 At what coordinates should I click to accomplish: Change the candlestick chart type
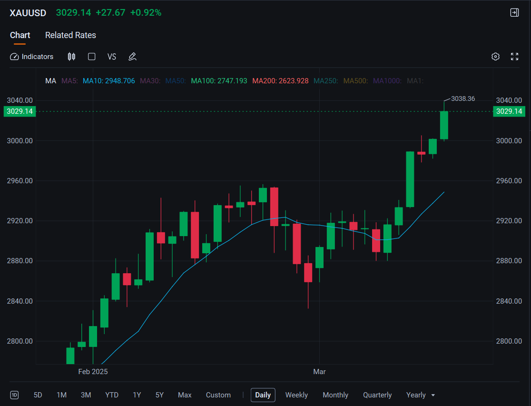point(71,57)
